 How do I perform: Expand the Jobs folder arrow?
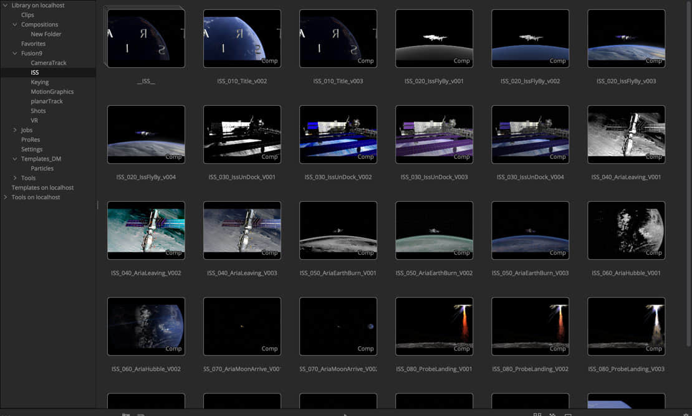coord(15,130)
